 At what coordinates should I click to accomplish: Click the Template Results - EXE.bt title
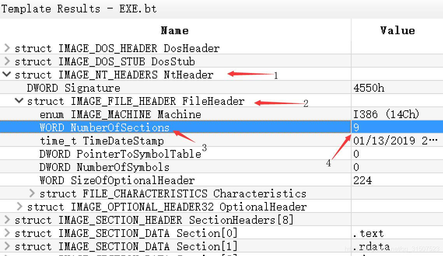point(79,9)
